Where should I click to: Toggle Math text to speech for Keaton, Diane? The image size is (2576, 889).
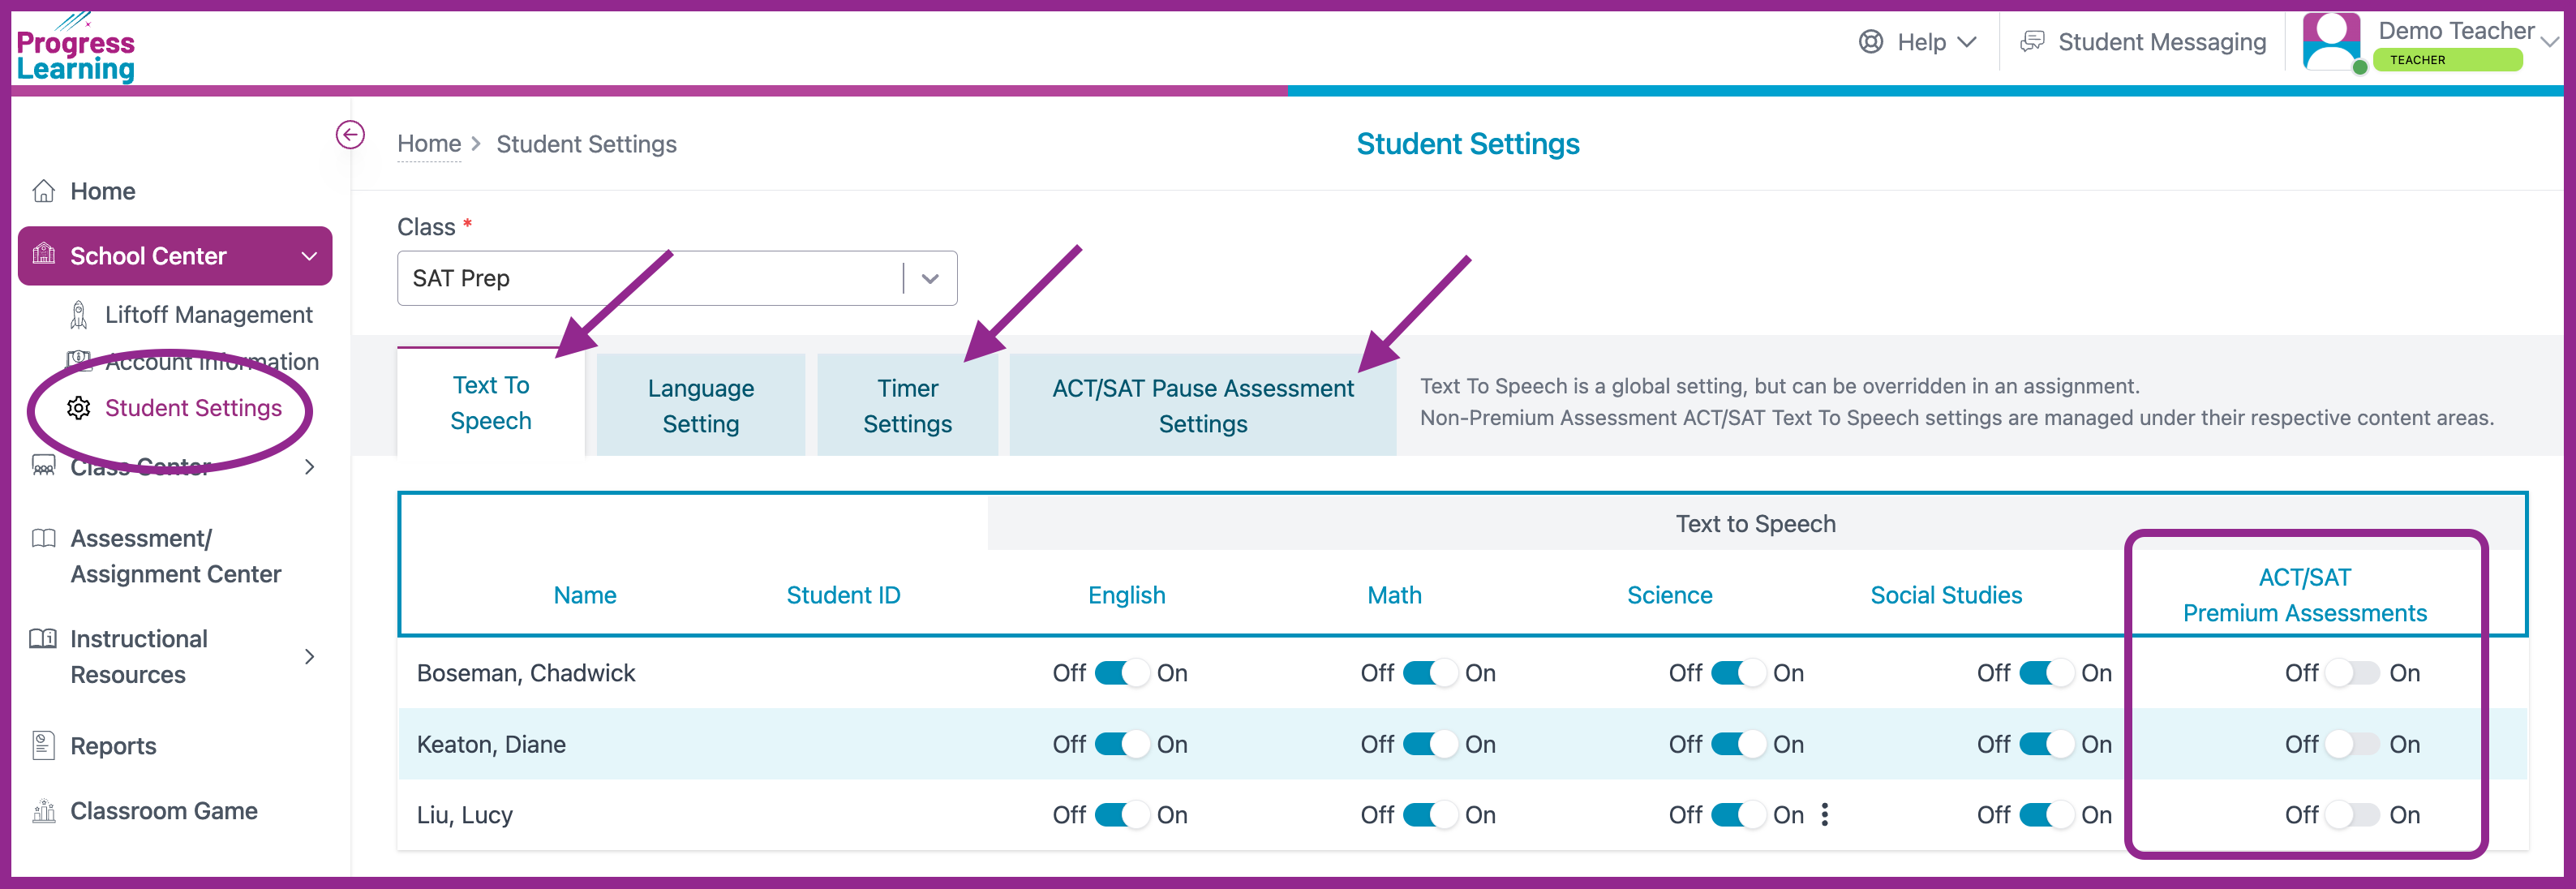click(x=1429, y=744)
